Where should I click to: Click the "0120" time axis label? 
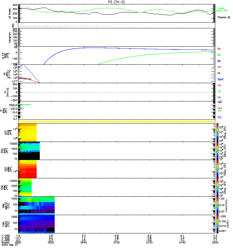tap(149, 242)
